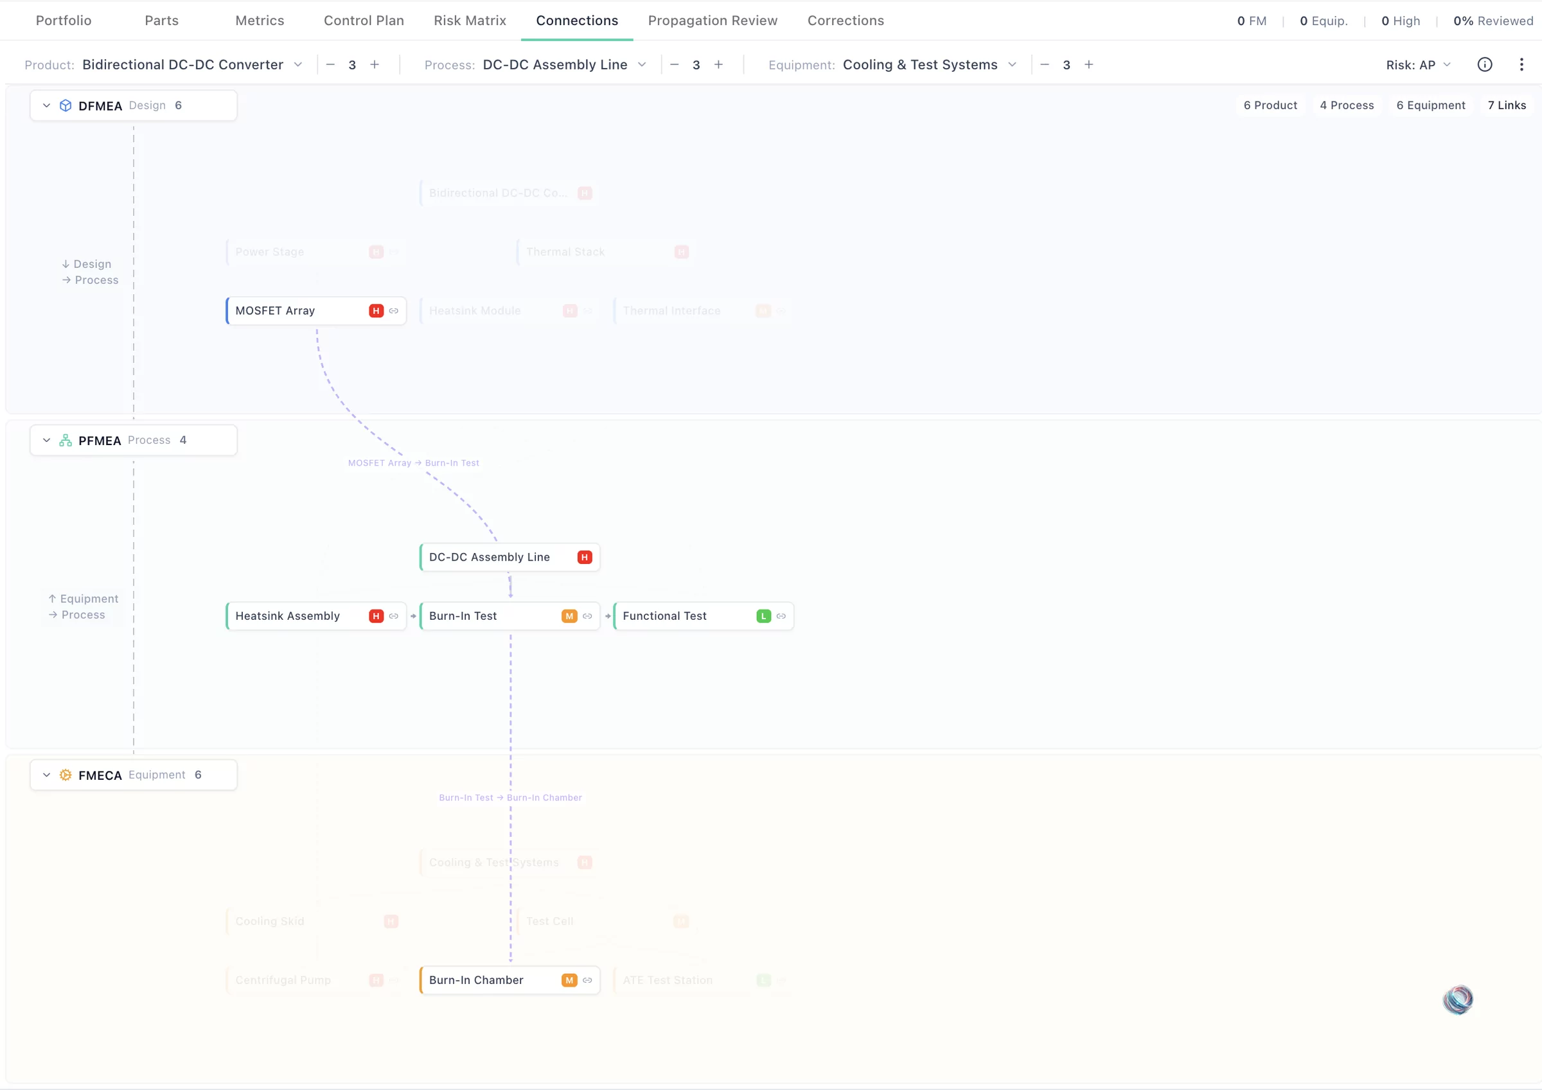1542x1090 pixels.
Task: Click link icon on Heatsink Assembly node
Action: click(394, 616)
